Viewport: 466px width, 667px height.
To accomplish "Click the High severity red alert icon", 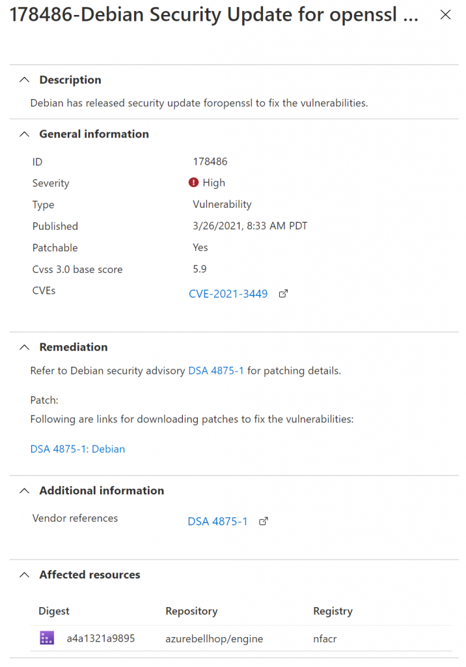I will pos(193,182).
